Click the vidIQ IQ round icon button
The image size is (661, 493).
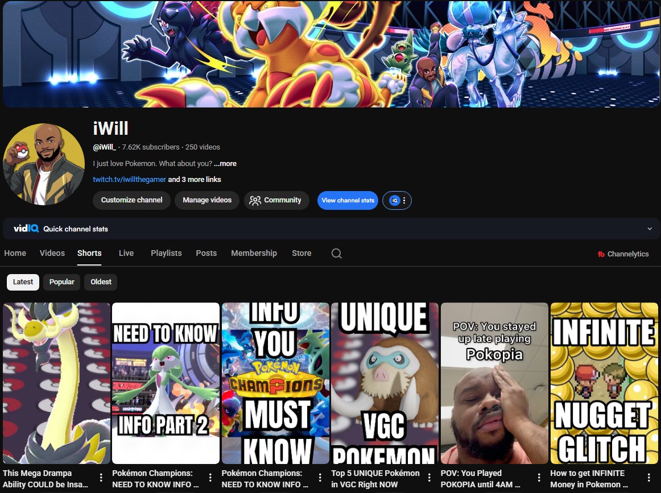point(394,201)
